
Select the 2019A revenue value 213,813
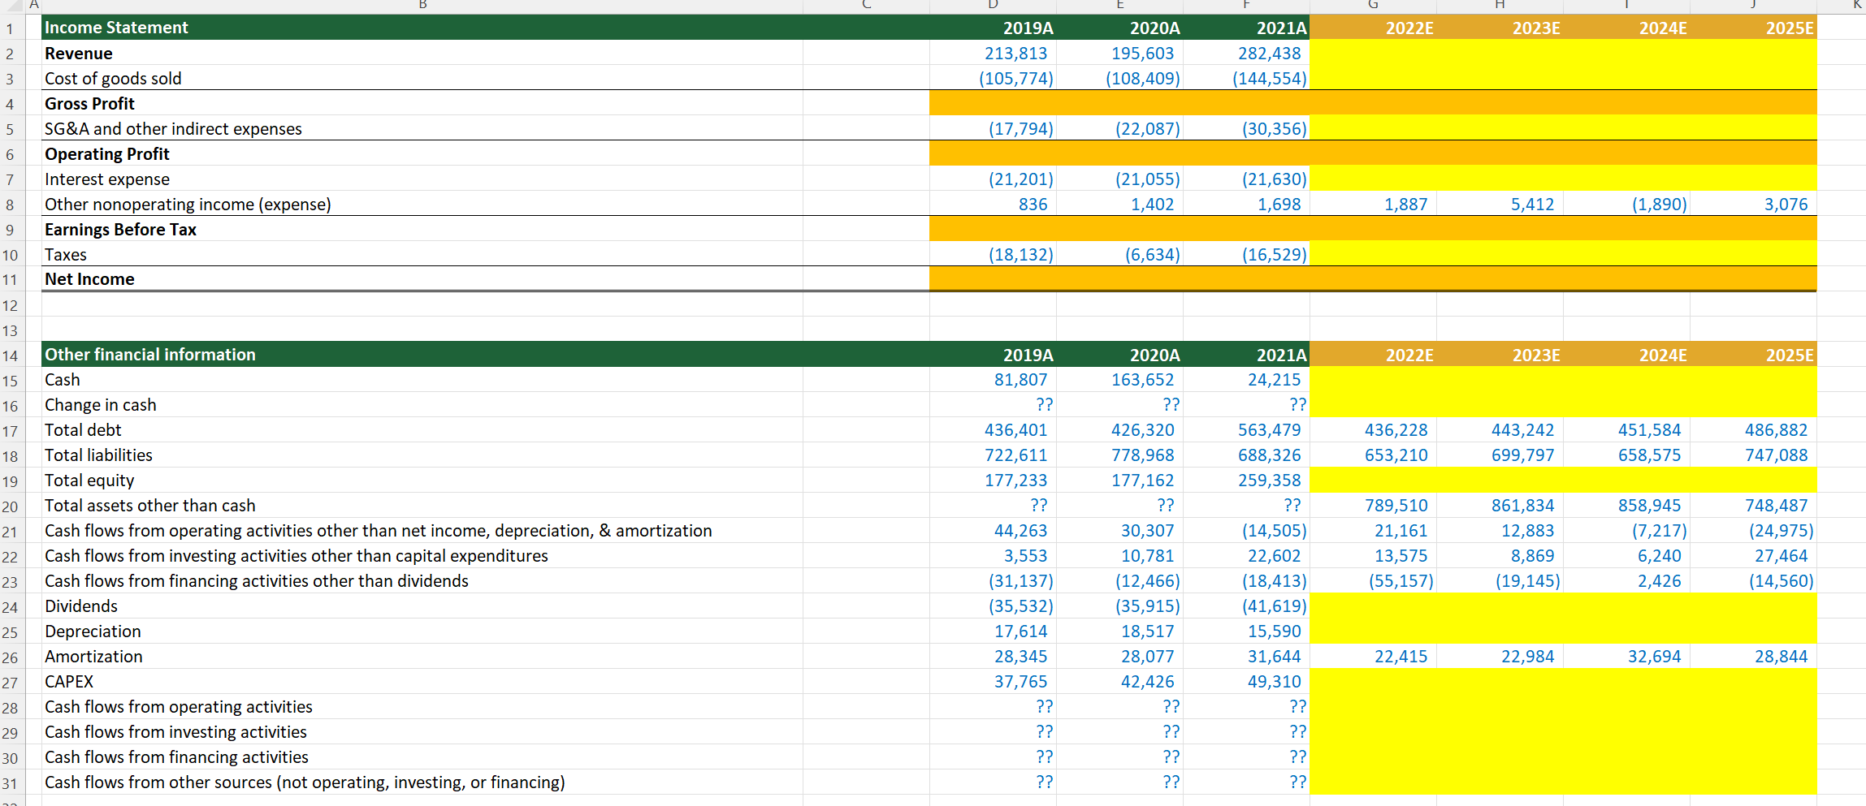[1015, 54]
